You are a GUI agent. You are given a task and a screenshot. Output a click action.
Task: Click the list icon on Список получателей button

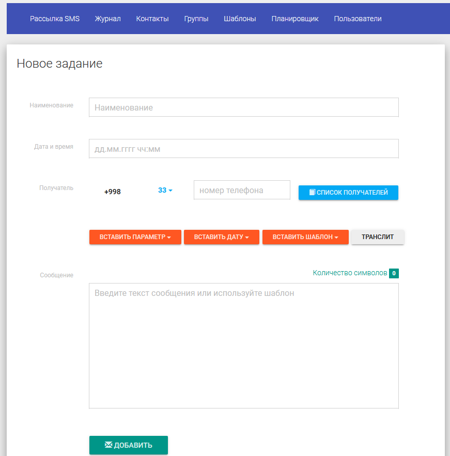[x=312, y=193]
